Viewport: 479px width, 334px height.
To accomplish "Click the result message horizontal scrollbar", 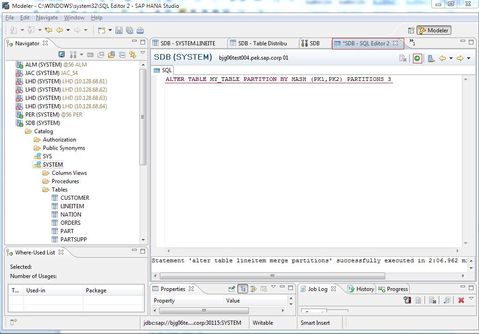I will pyautogui.click(x=273, y=276).
